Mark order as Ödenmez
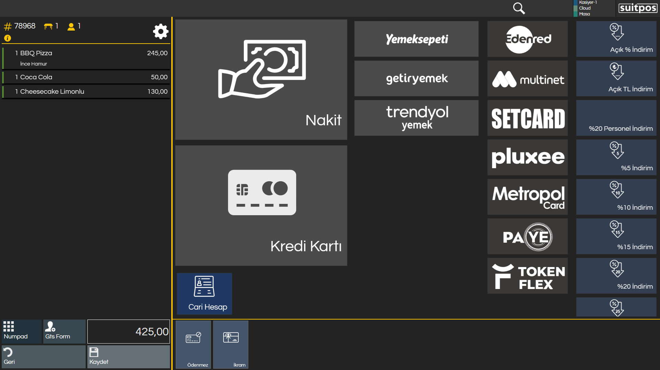 click(193, 345)
